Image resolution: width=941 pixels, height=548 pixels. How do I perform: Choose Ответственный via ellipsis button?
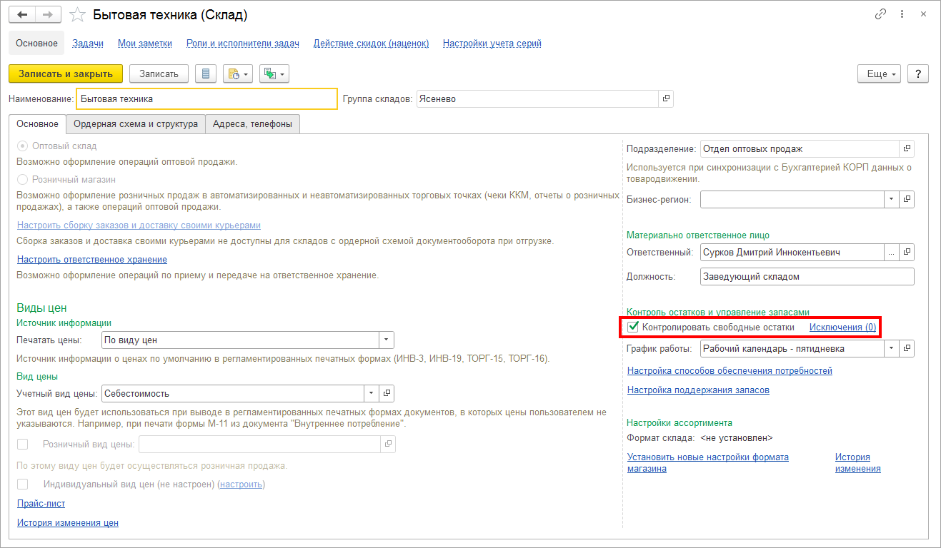(891, 252)
